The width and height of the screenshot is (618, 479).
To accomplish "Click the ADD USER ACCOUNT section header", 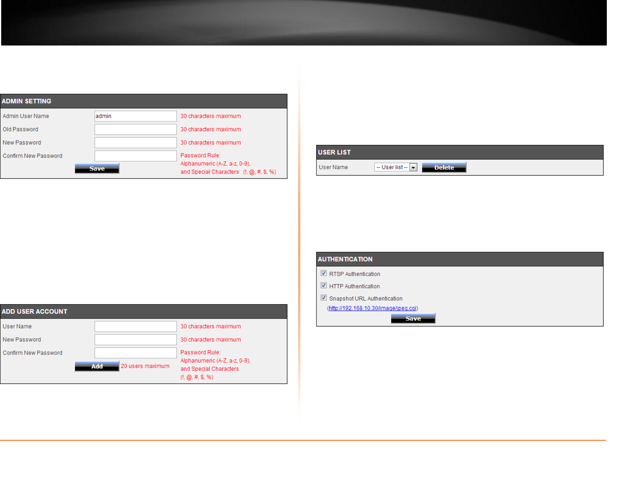I will tap(144, 312).
